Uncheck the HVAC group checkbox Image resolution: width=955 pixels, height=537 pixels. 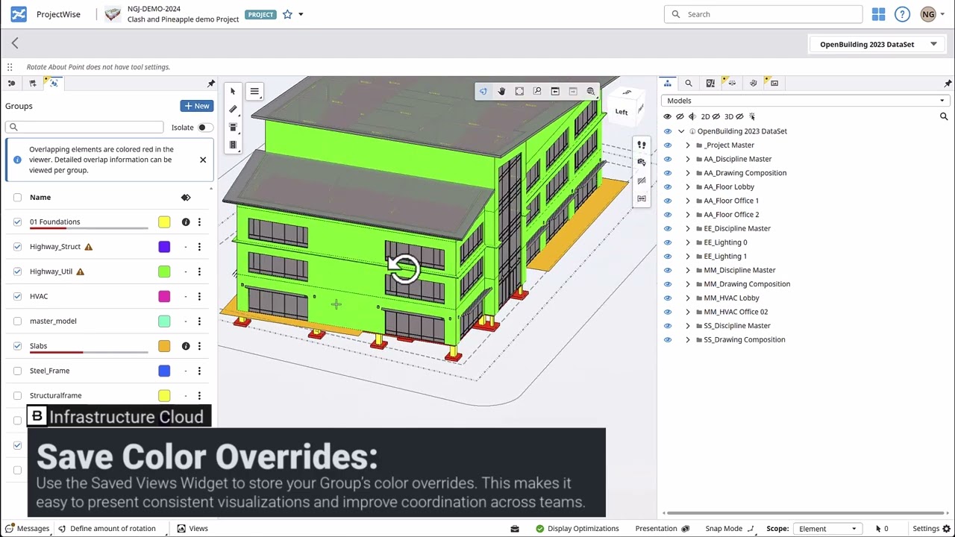click(17, 296)
